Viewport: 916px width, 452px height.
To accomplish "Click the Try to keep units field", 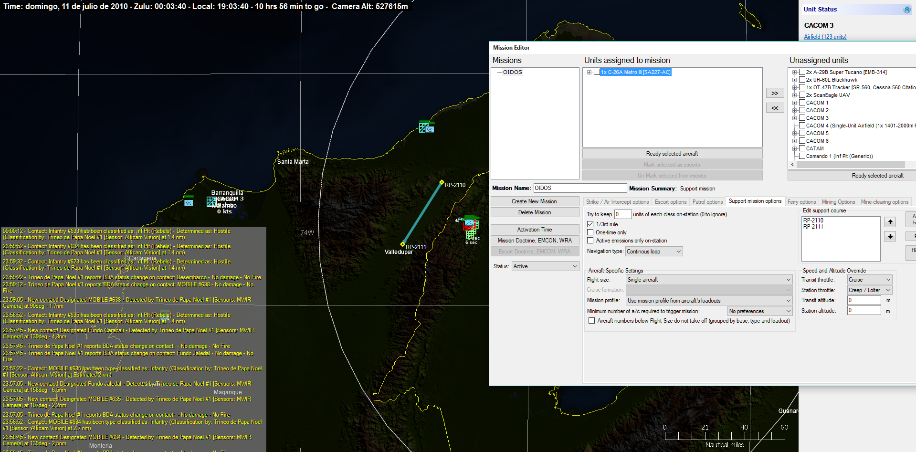I will click(x=623, y=214).
